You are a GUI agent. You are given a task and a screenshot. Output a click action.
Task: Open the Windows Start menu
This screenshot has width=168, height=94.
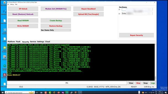click(3, 92)
